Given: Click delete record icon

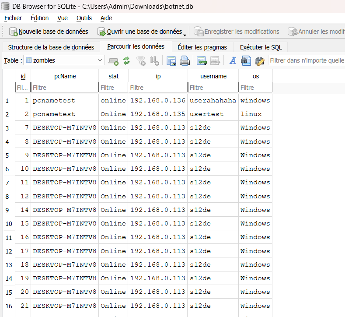Looking at the screenshot, I should [215, 60].
